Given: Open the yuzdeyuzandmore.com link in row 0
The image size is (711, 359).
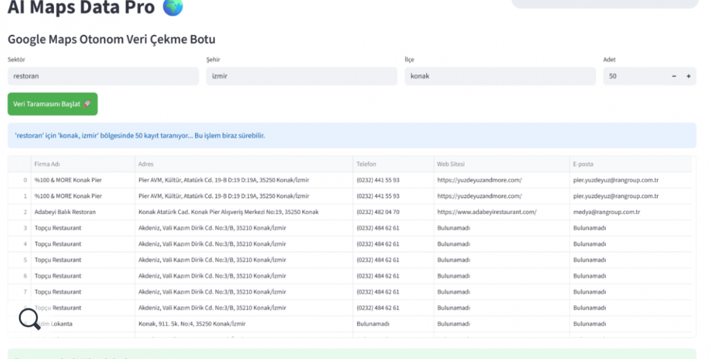Looking at the screenshot, I should pyautogui.click(x=479, y=180).
